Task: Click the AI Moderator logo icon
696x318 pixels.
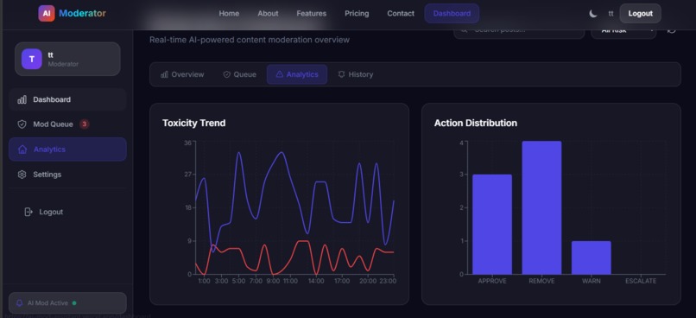Action: (47, 13)
